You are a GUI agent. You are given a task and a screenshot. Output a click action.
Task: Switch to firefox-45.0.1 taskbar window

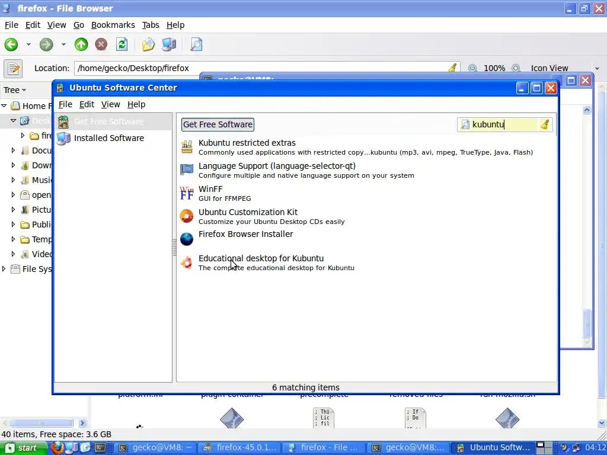point(240,448)
